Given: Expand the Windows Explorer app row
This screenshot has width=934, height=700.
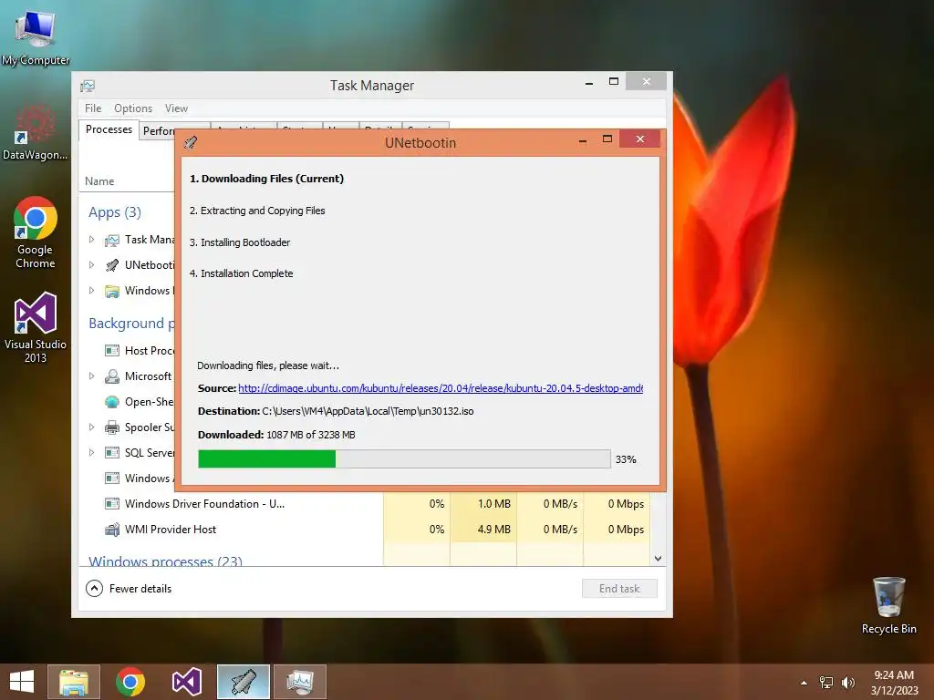Looking at the screenshot, I should click(92, 291).
